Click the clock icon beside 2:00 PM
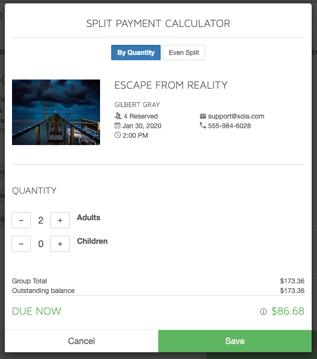This screenshot has width=317, height=359. [117, 135]
